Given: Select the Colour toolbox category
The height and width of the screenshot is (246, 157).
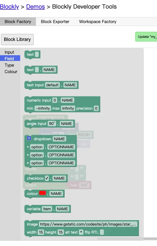Looking at the screenshot, I should [x=11, y=72].
